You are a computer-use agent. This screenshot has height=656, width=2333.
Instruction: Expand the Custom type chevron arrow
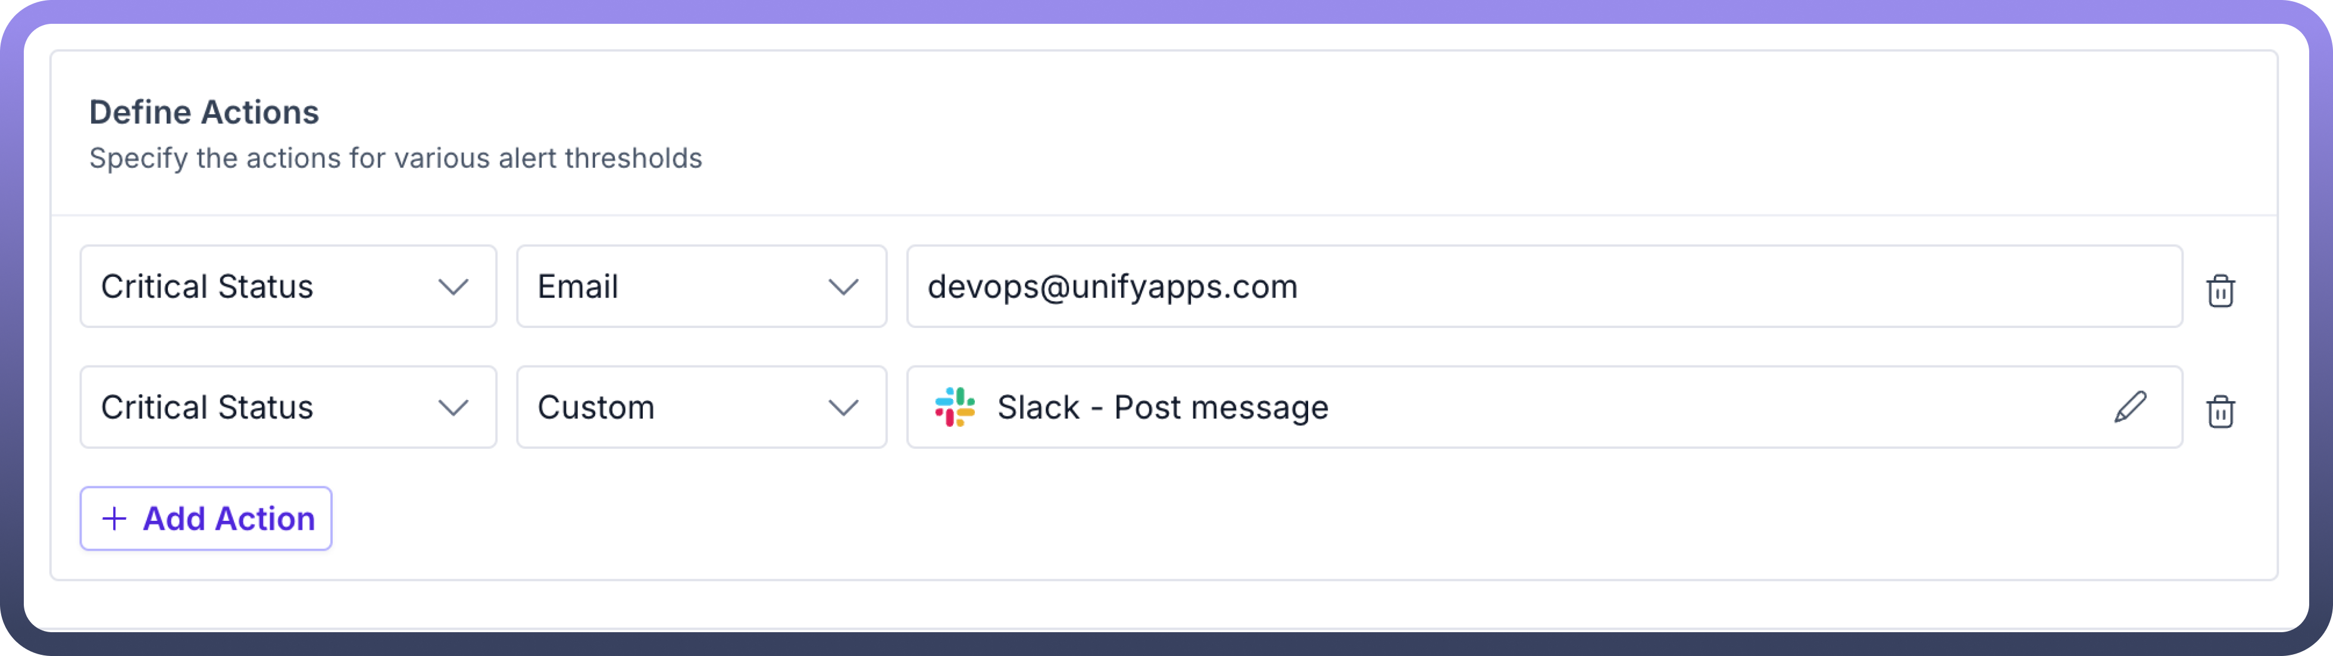pos(843,408)
